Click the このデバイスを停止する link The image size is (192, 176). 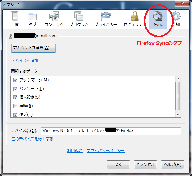coord(32,139)
